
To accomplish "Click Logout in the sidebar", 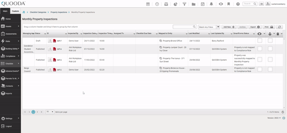I will [10, 126].
